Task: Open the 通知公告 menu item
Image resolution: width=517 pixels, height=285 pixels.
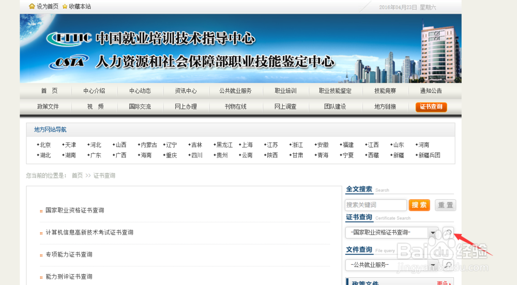Action: pos(431,91)
